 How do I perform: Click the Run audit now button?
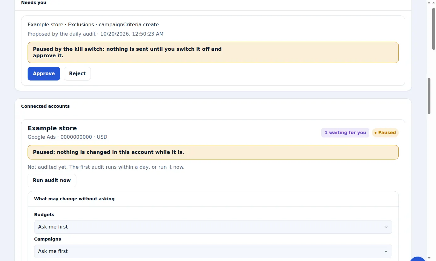click(52, 181)
